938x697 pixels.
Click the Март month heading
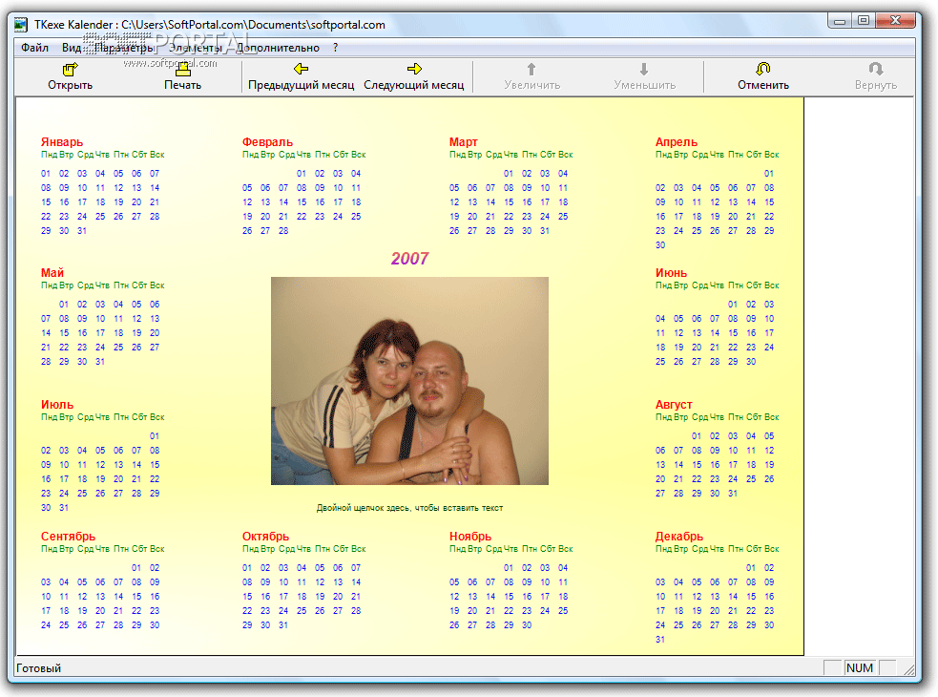(464, 142)
